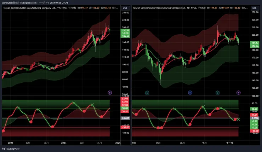
Task: Click the stanelytsai publication header text
Action: tap(35, 3)
